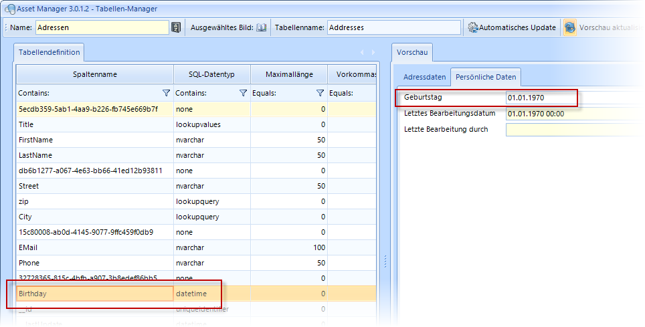Click the Automatisches Update gear icon

coord(472,27)
